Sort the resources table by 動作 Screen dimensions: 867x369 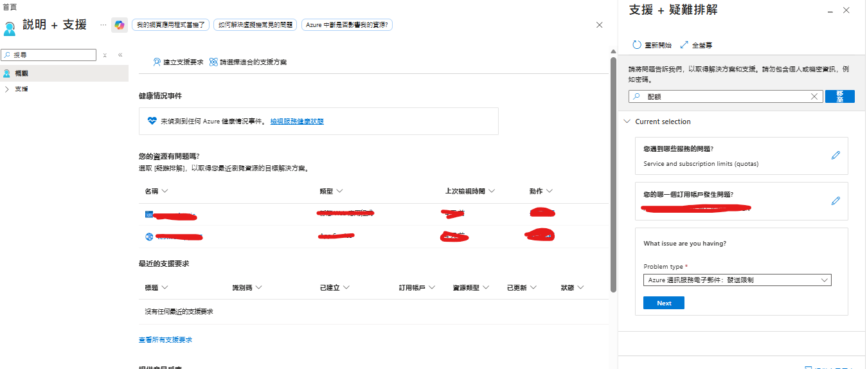coord(541,192)
